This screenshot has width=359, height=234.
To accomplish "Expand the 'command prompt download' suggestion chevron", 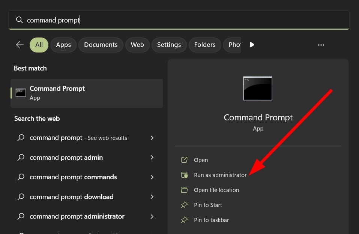I will (152, 196).
